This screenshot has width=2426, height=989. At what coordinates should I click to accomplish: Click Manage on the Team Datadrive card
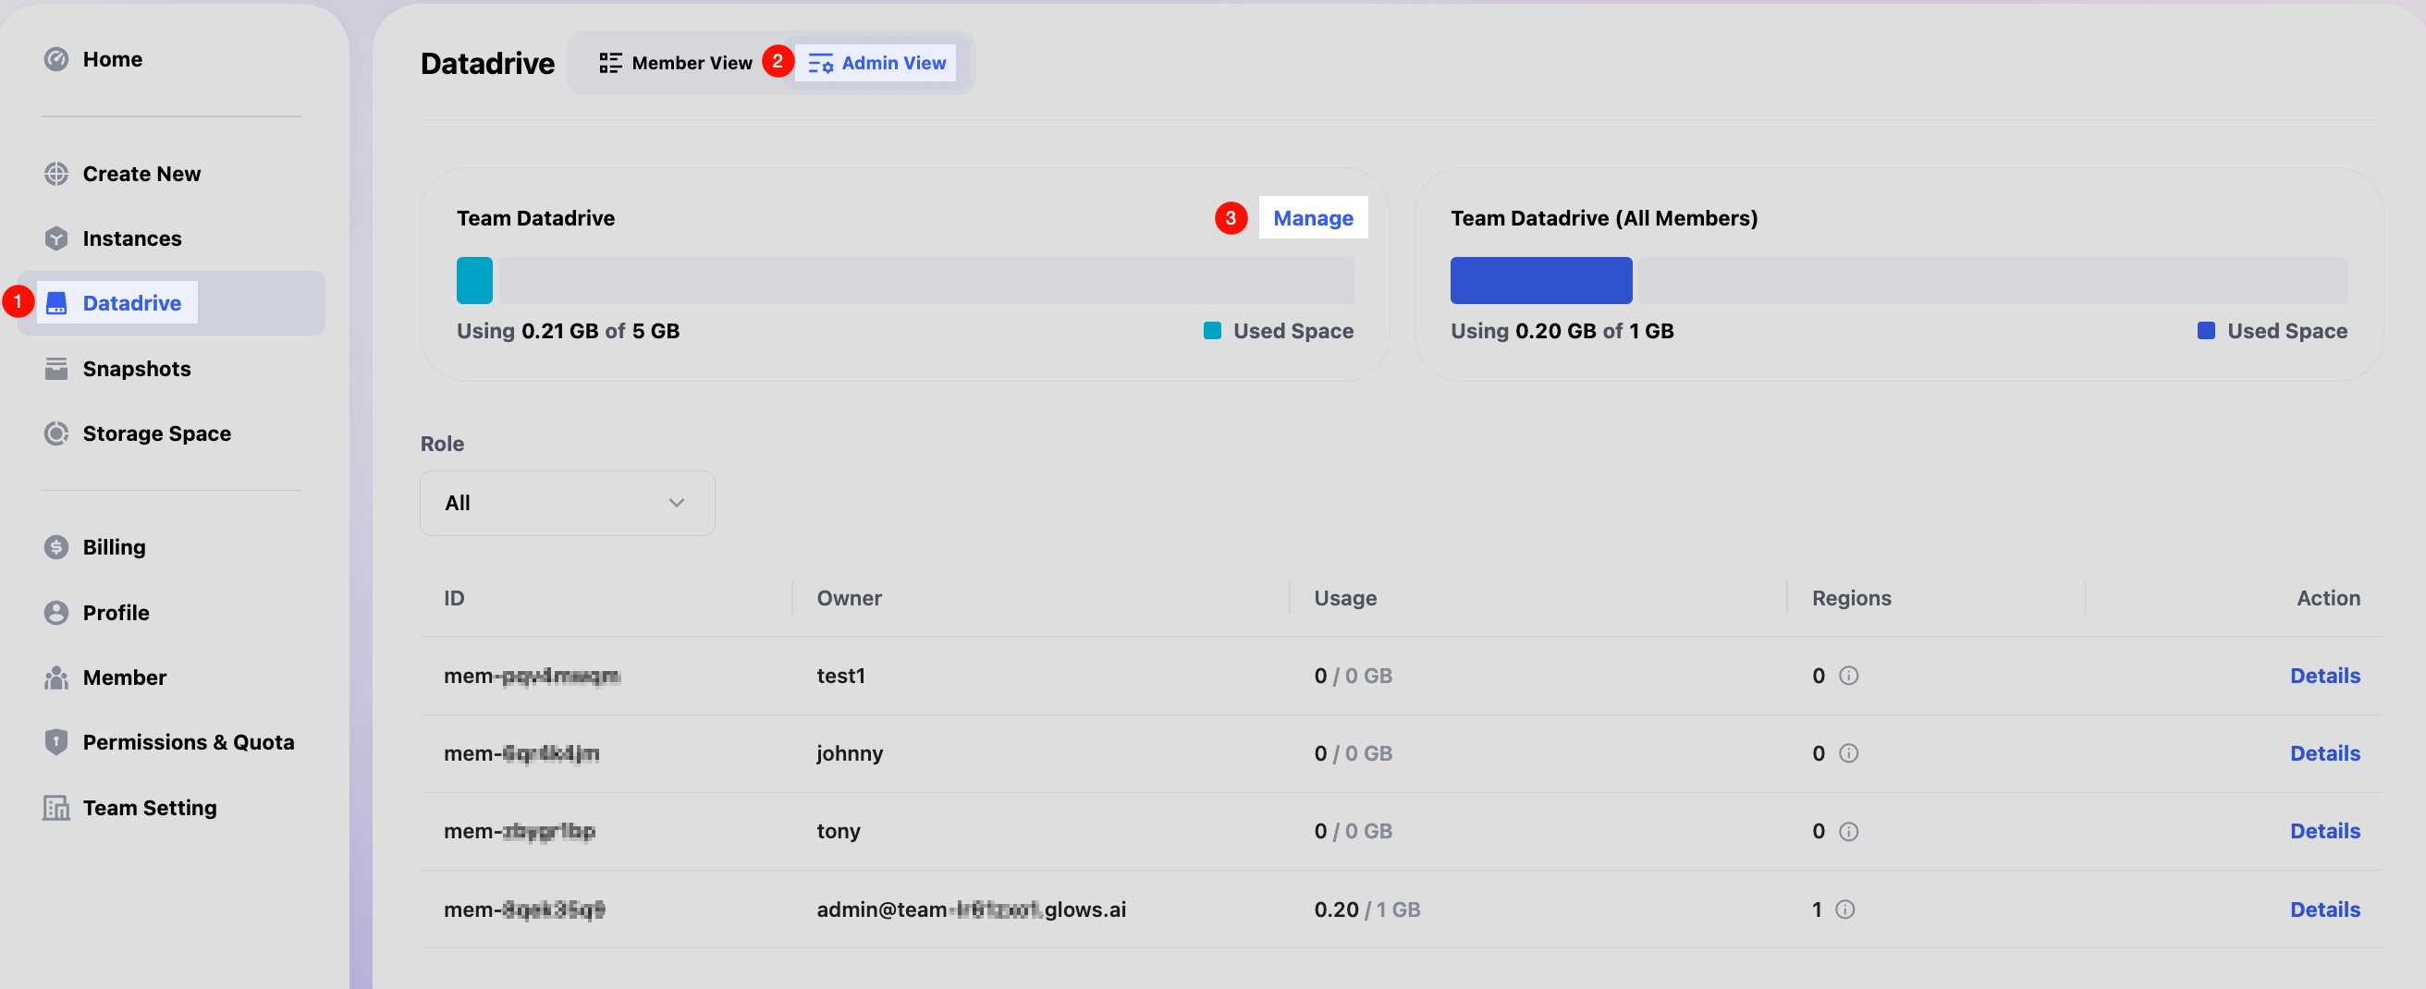[1312, 218]
